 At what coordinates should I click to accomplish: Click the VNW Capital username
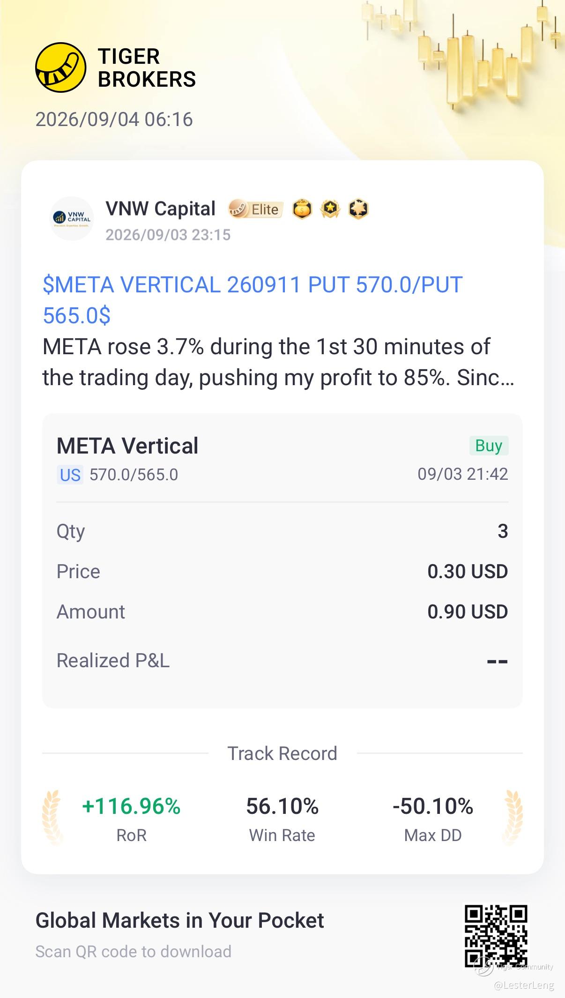(161, 209)
